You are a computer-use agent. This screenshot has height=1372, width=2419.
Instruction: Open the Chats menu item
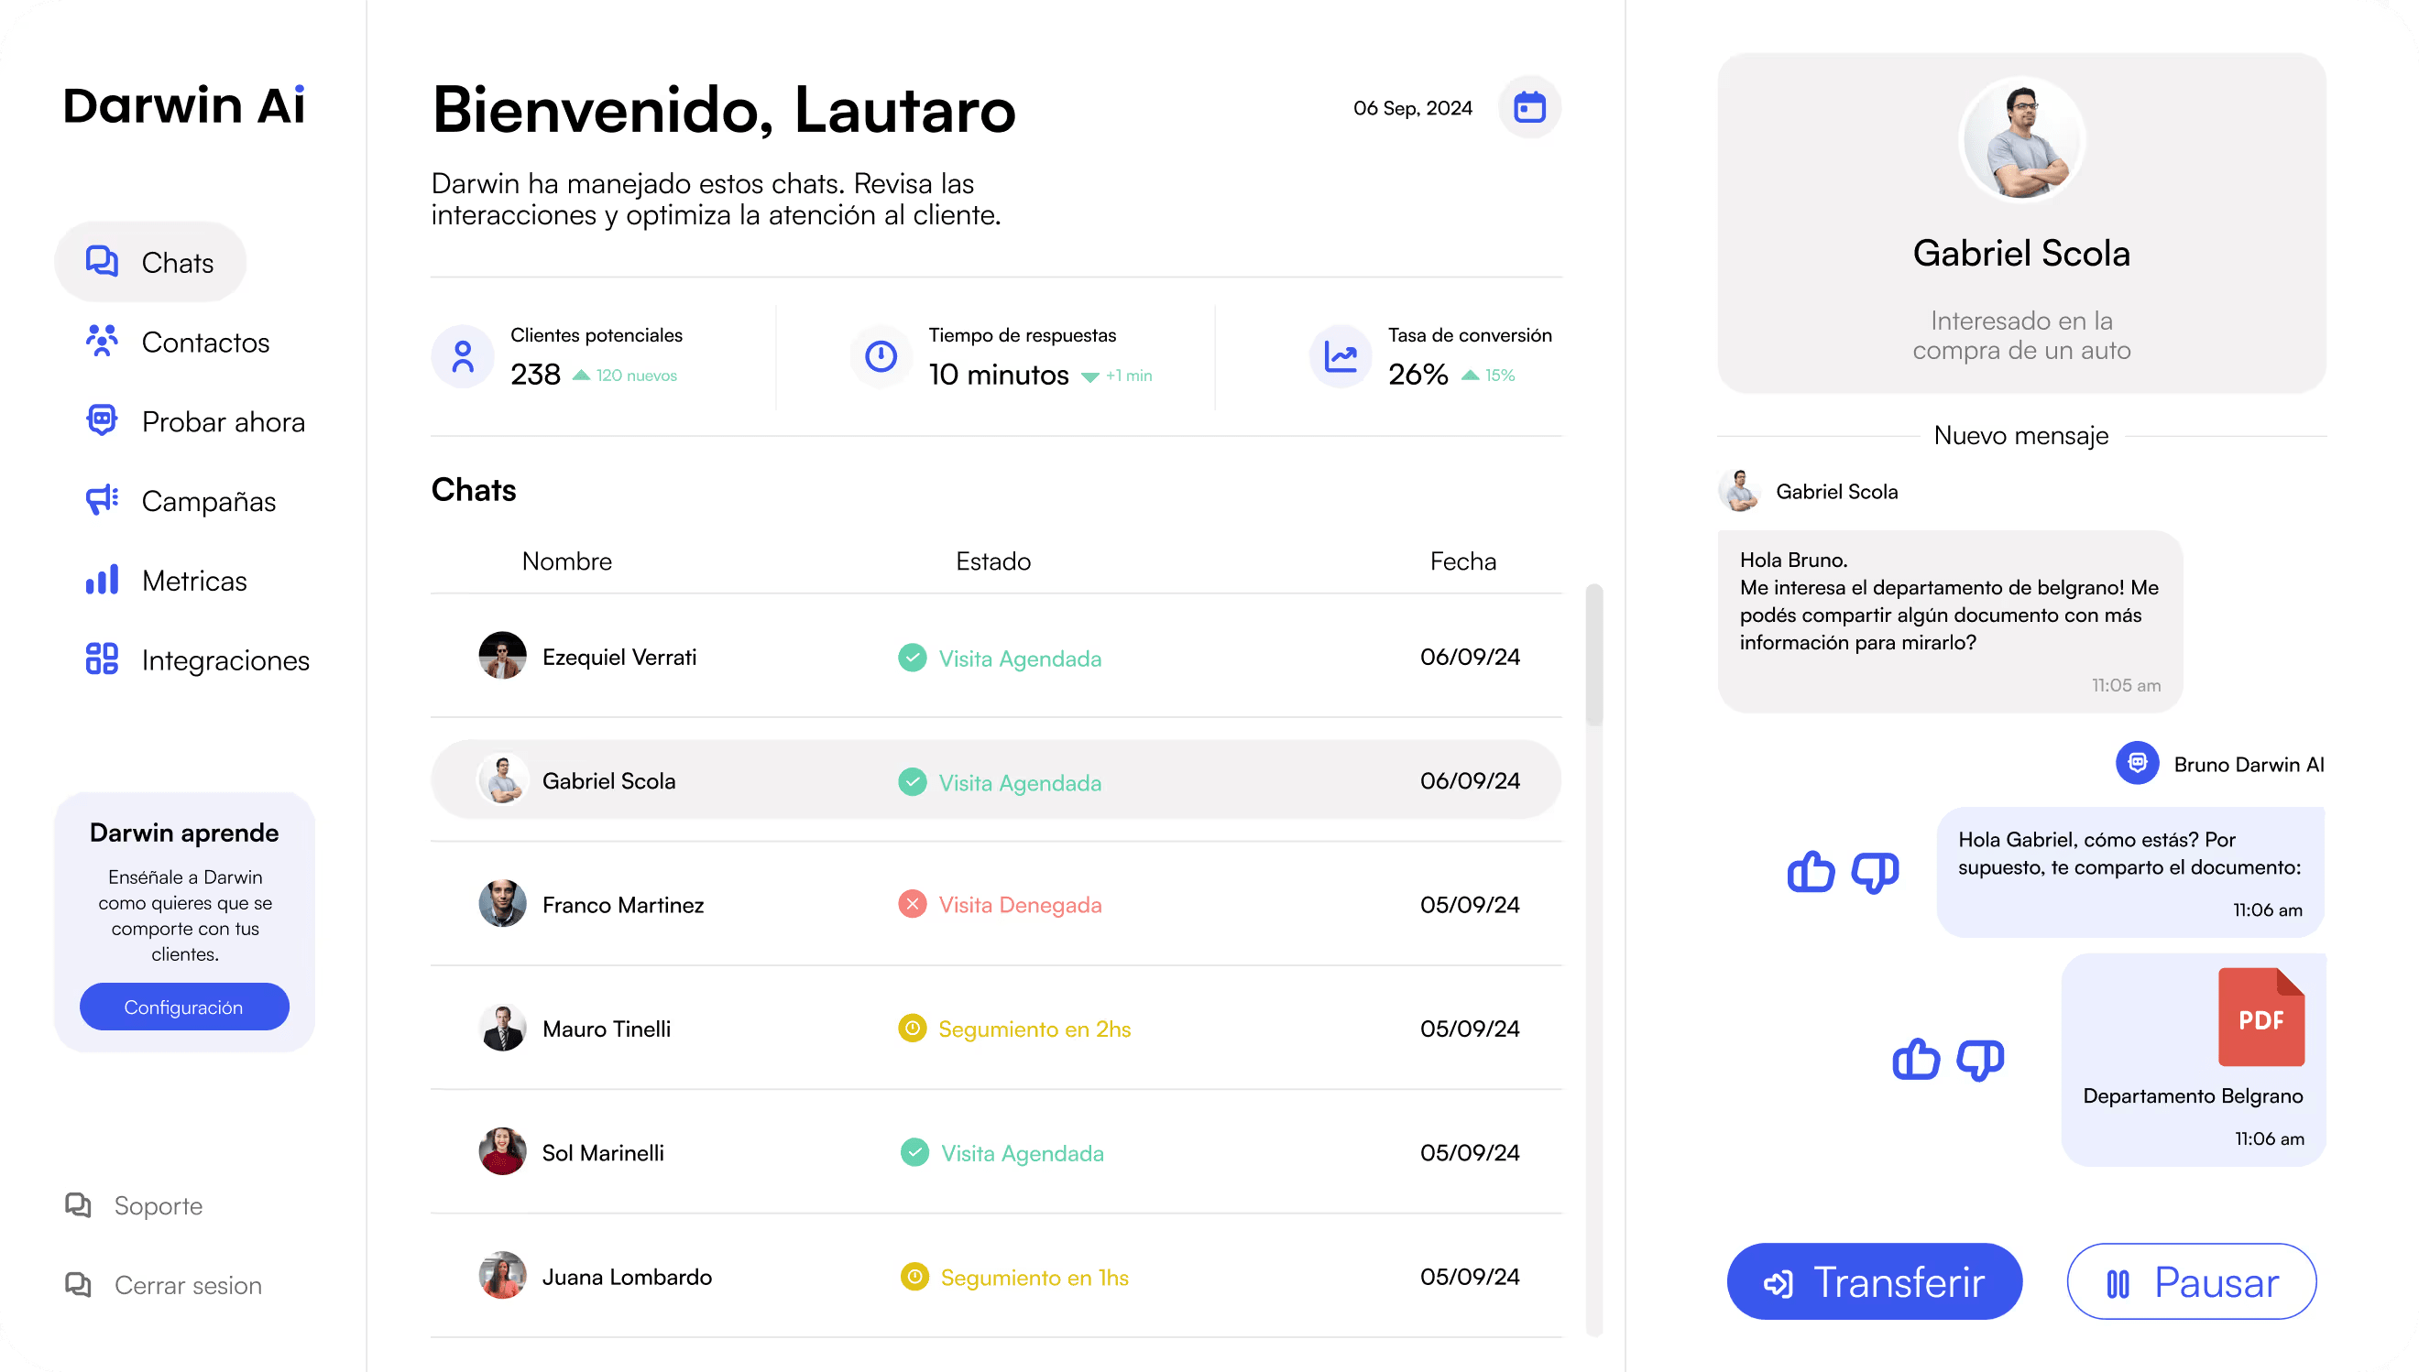coord(151,262)
